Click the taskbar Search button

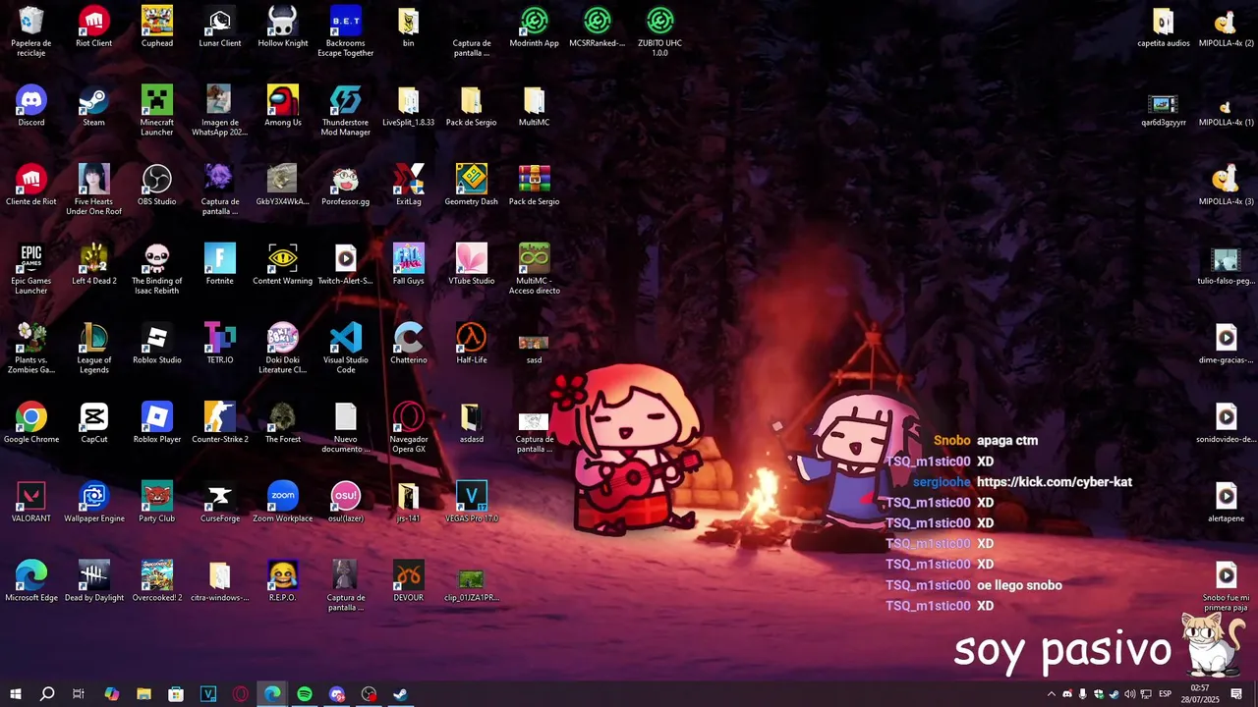point(46,694)
